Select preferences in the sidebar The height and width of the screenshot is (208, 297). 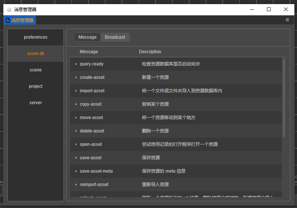(36, 37)
